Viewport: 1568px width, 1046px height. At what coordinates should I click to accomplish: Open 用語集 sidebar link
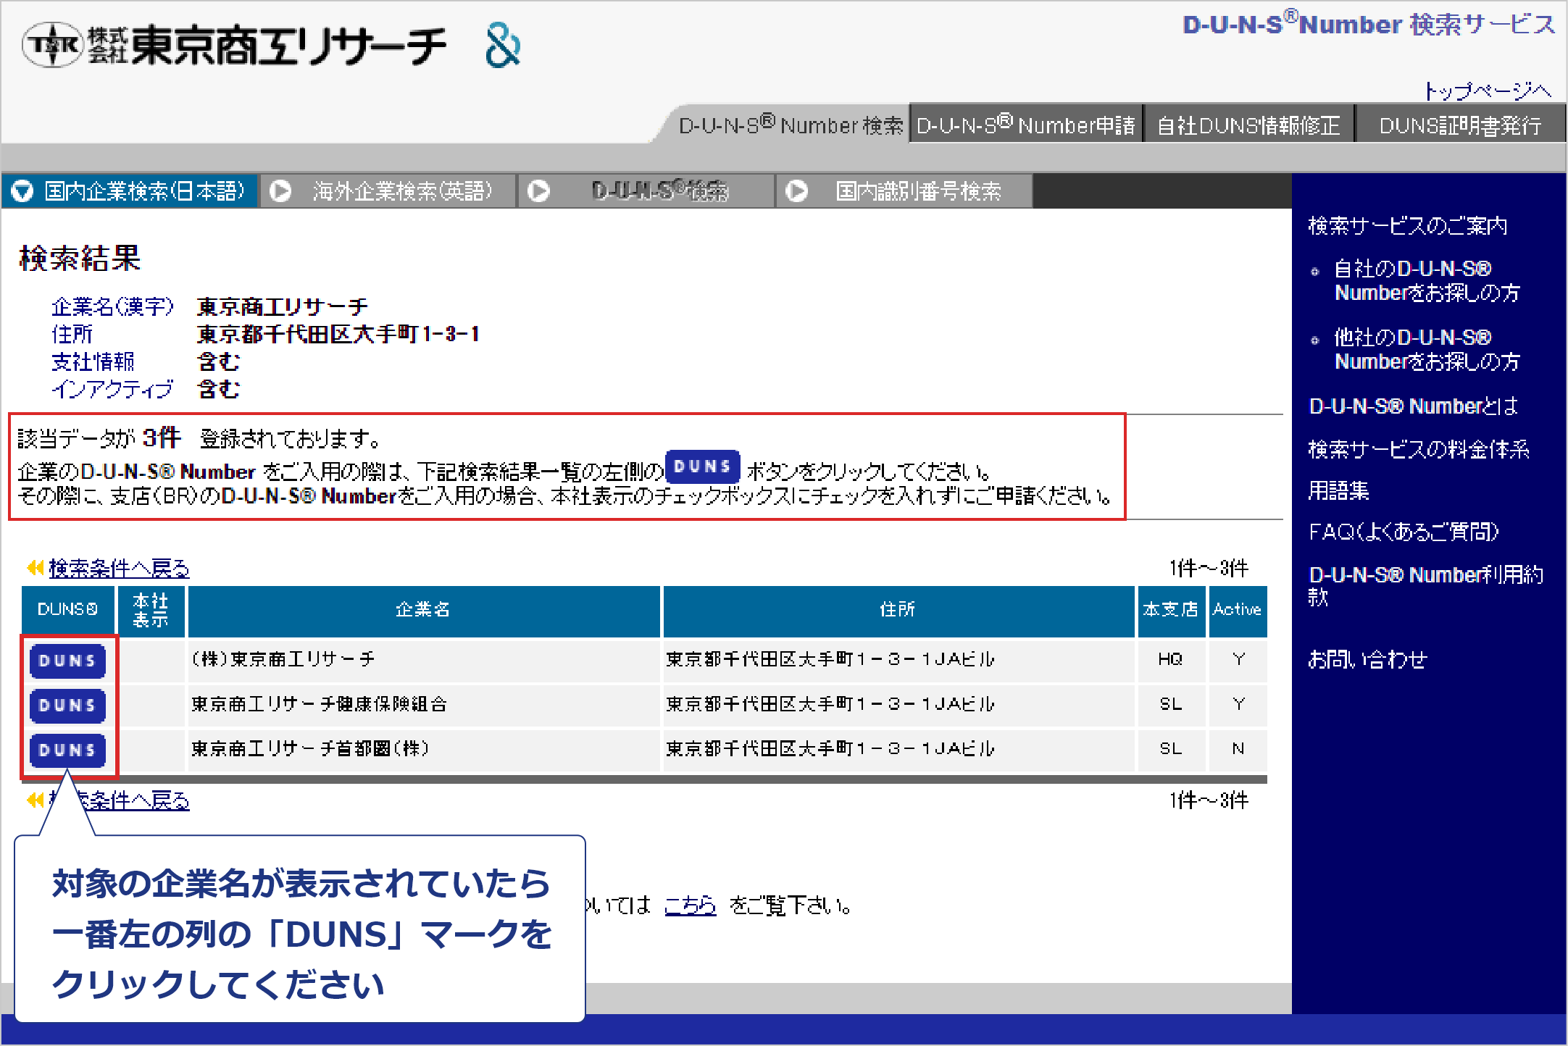pyautogui.click(x=1338, y=491)
